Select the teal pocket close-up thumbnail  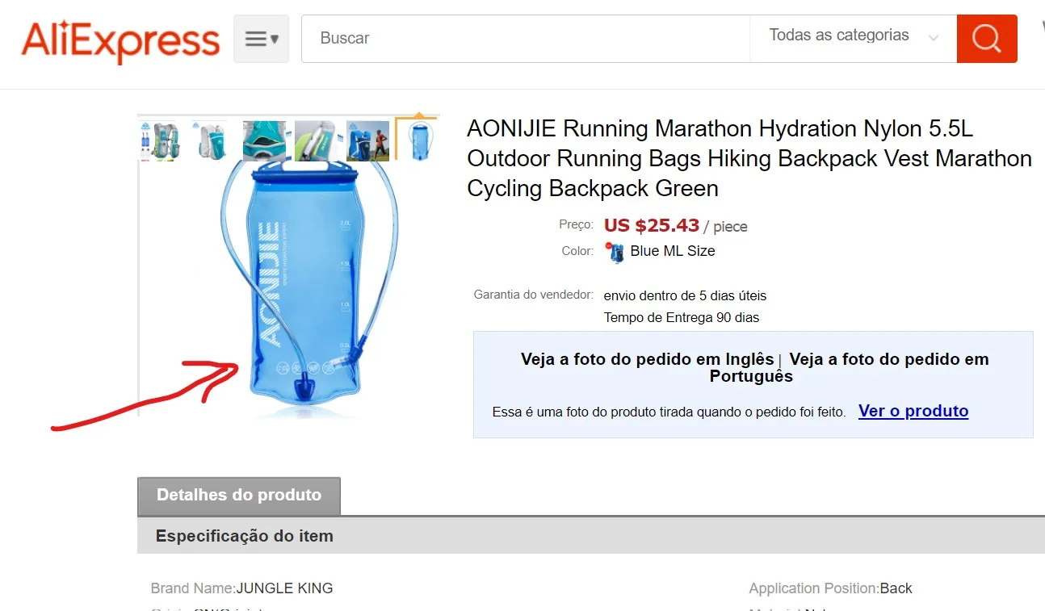click(264, 141)
